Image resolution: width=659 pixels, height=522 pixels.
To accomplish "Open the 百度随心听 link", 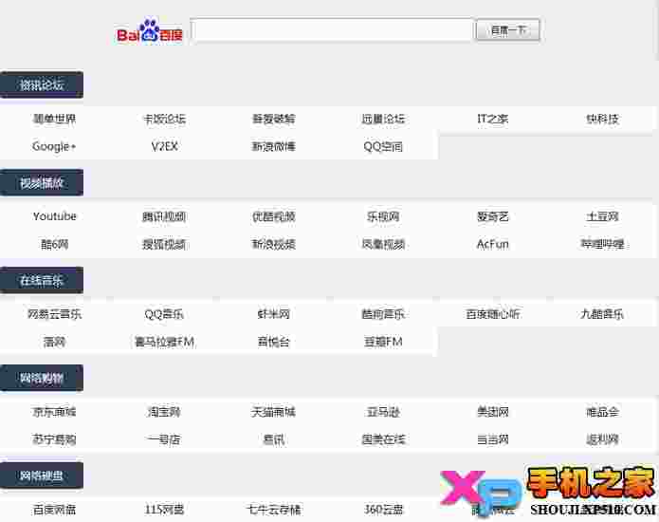I will 492,314.
